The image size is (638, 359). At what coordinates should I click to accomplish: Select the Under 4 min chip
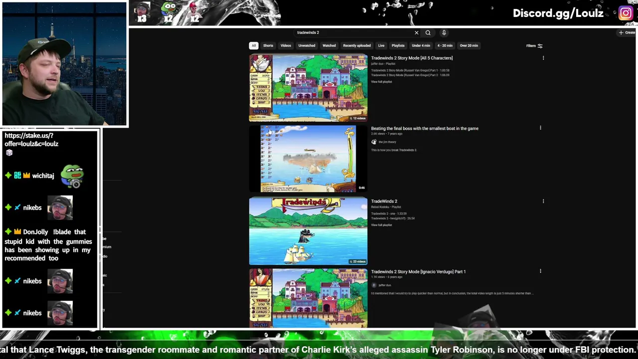[421, 46]
